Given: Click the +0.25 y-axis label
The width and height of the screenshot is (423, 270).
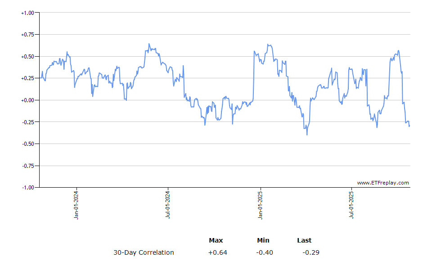Looking at the screenshot, I should pyautogui.click(x=27, y=78).
